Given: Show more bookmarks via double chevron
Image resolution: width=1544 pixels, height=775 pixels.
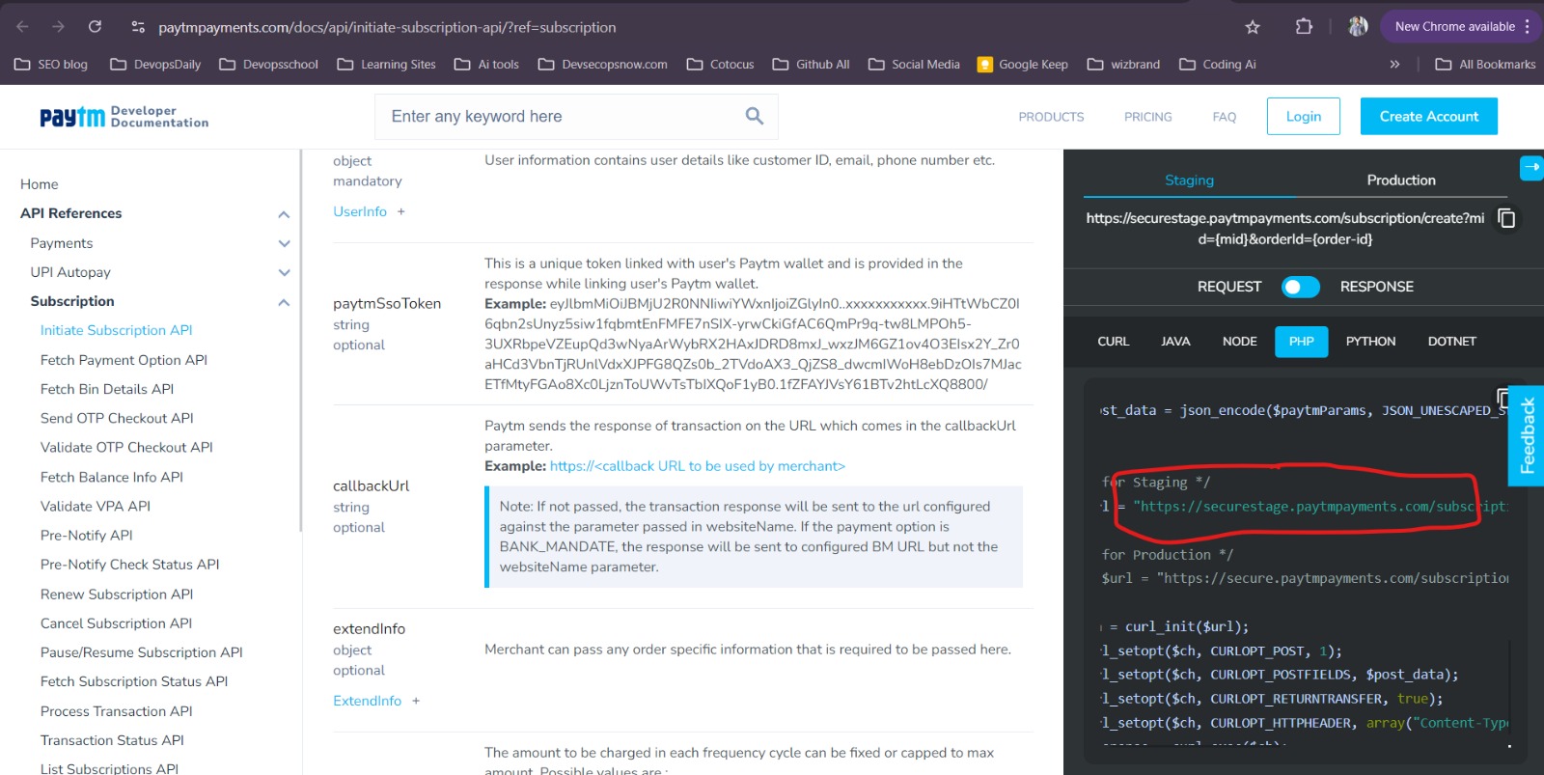Looking at the screenshot, I should 1394,65.
